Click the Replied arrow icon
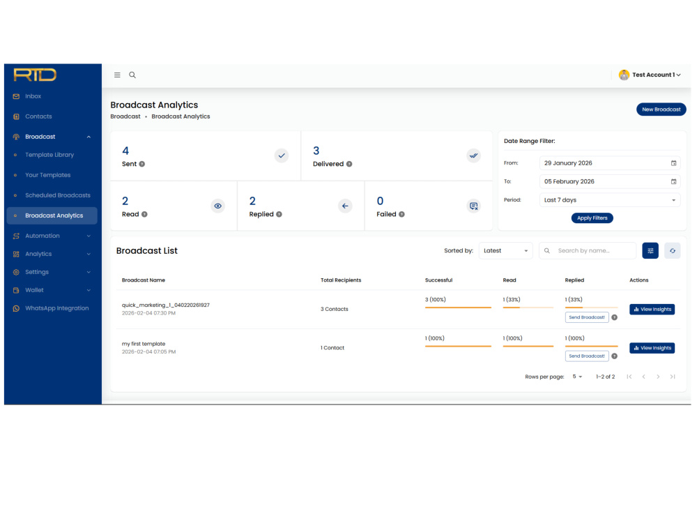 (x=345, y=206)
